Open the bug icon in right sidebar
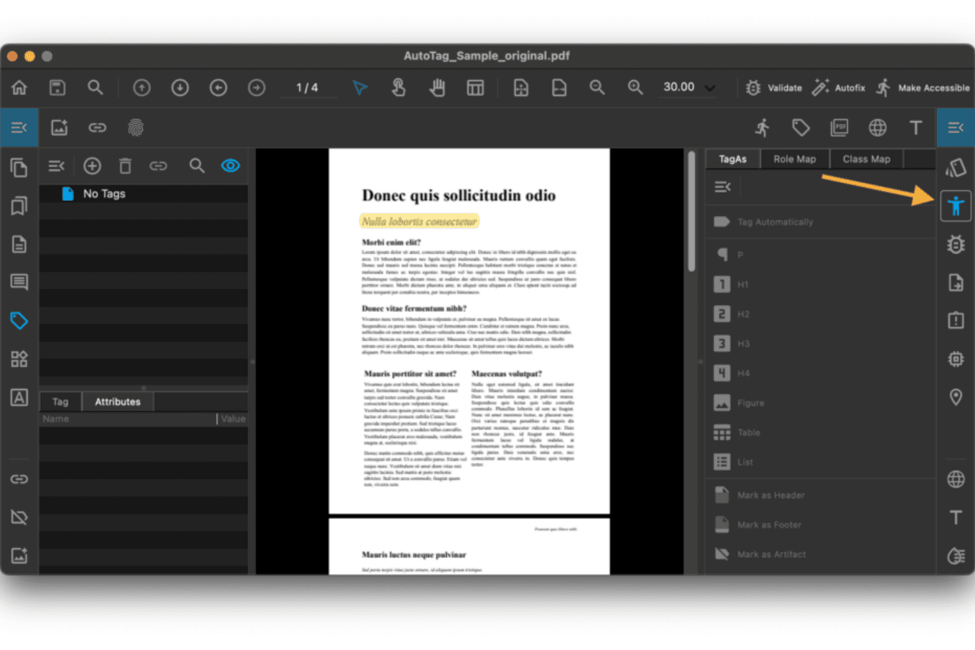This screenshot has height=650, width=975. tap(955, 244)
